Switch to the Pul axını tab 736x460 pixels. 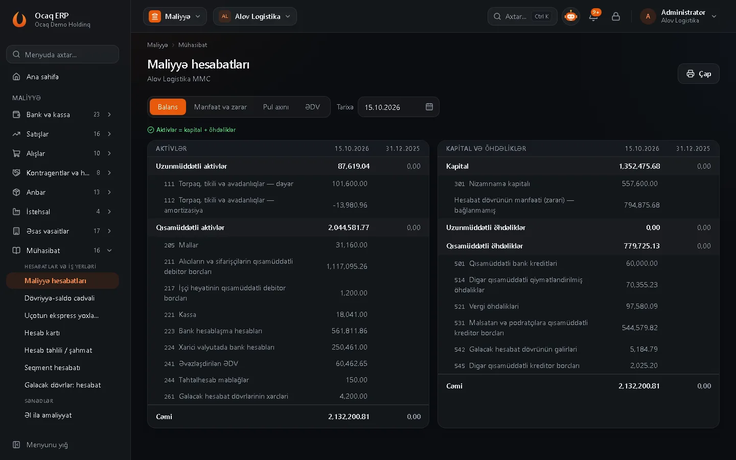[276, 107]
